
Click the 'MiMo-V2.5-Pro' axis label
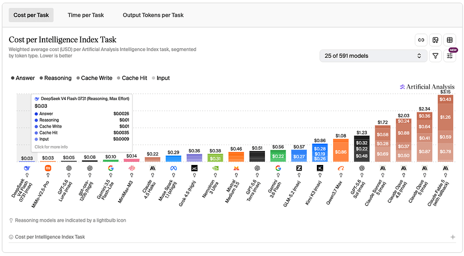pyautogui.click(x=41, y=194)
